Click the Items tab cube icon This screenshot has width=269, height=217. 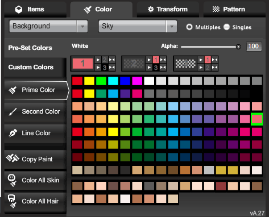point(19,10)
